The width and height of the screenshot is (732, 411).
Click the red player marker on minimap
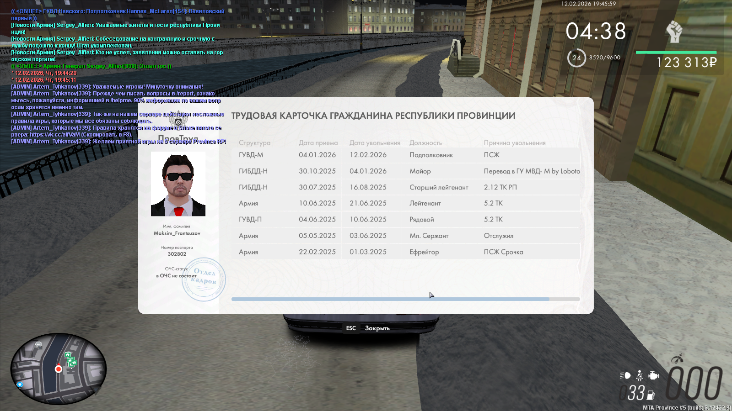click(x=59, y=369)
